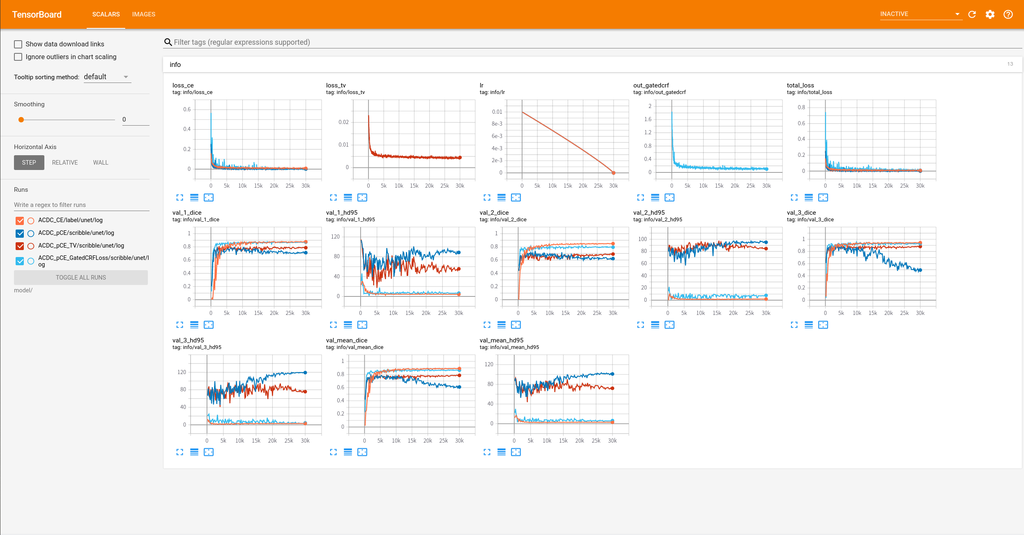Select RELATIVE horizontal axis mode
The image size is (1024, 535).
(x=65, y=163)
